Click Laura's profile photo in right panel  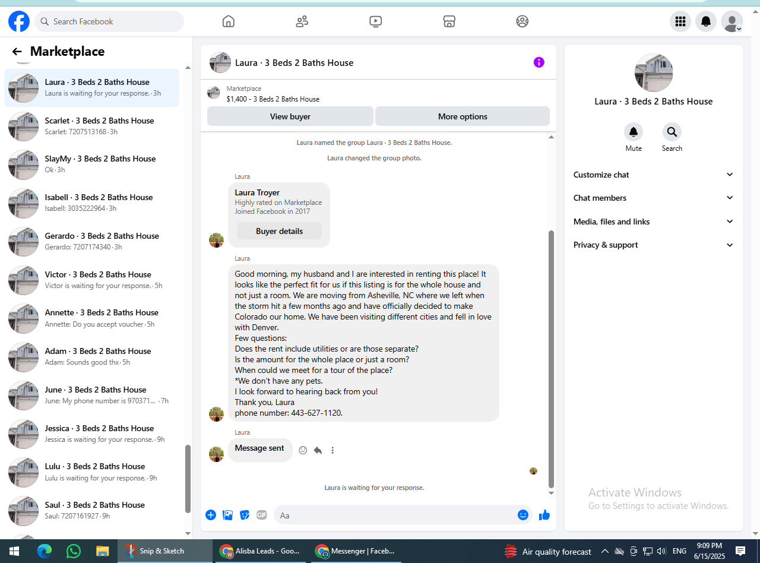tap(654, 72)
